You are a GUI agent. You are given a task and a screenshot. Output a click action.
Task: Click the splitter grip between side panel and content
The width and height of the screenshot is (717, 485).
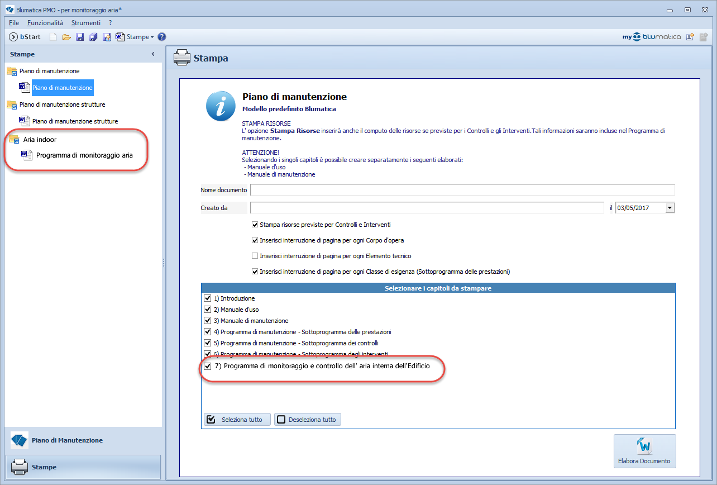(x=164, y=263)
